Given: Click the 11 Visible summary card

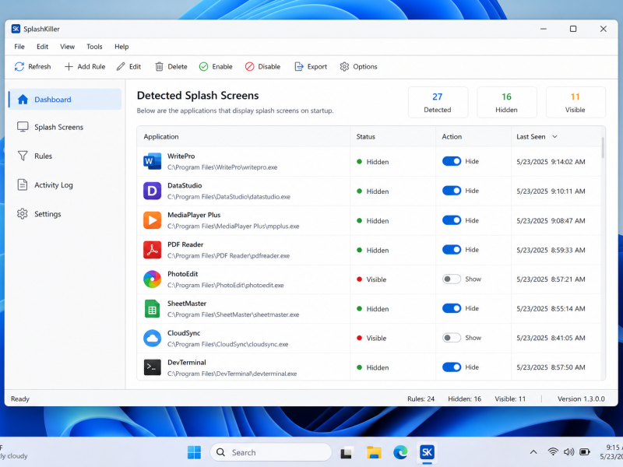Looking at the screenshot, I should coord(575,103).
